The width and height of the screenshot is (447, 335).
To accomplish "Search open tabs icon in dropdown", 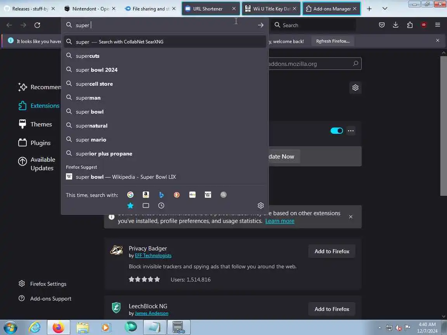I will tap(146, 205).
